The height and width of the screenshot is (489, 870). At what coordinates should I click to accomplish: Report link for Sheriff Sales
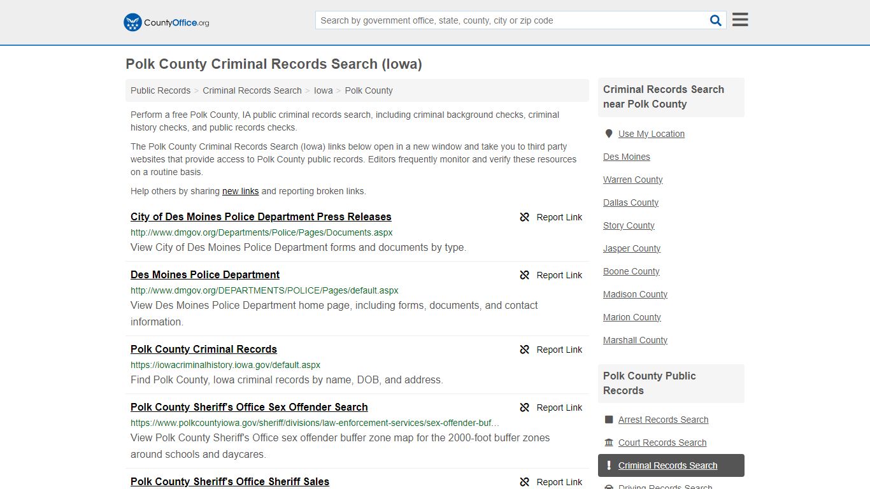tap(551, 482)
